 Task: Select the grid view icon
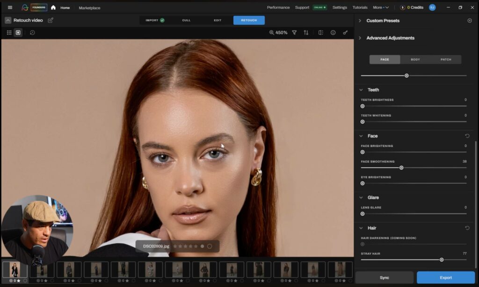click(8, 32)
